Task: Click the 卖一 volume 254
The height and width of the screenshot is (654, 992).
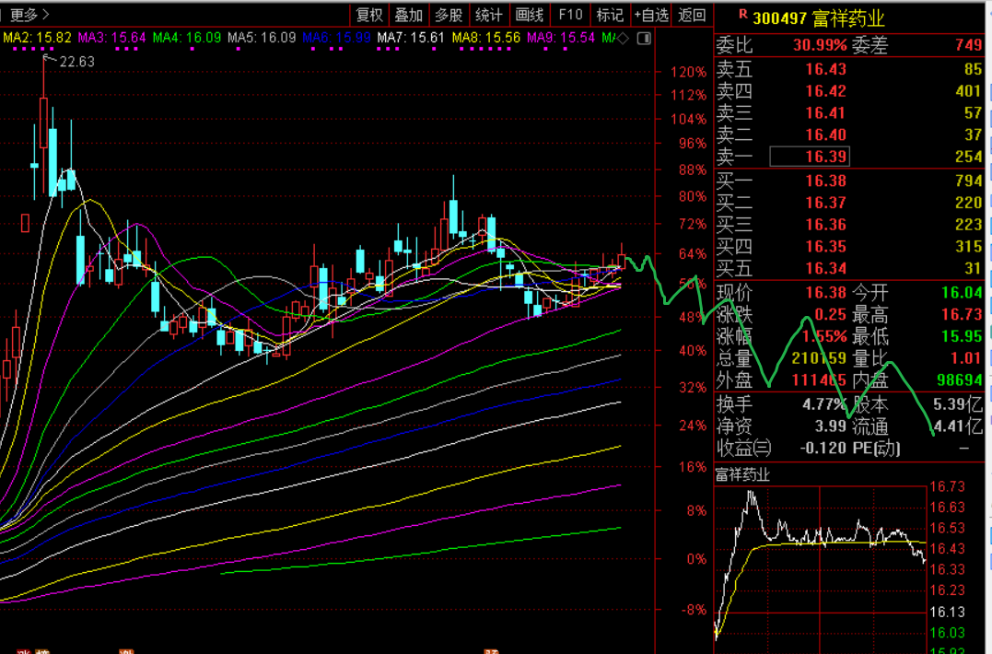Action: [x=969, y=157]
